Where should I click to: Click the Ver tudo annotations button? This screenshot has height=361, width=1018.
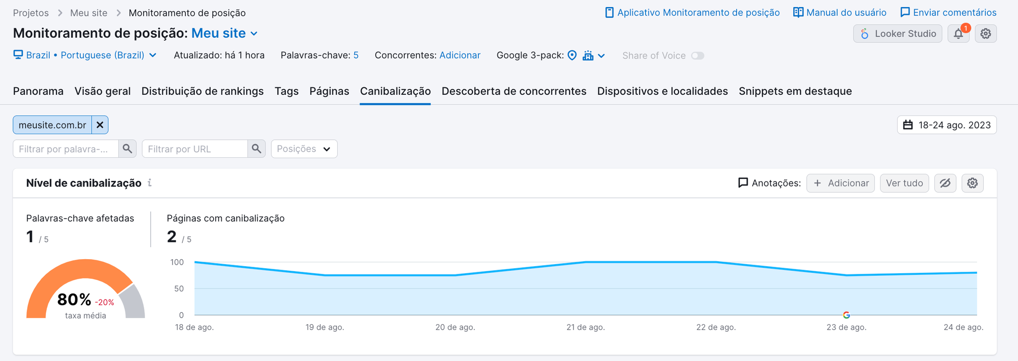904,183
